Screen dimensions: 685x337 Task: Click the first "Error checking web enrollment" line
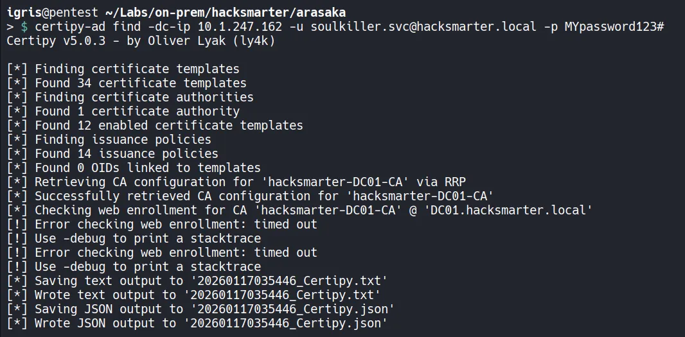175,224
